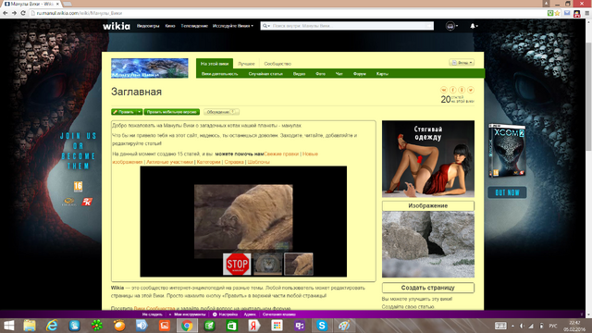Screen dimensions: 592x333
Task: Open the Шаблоны link
Action: (259, 162)
